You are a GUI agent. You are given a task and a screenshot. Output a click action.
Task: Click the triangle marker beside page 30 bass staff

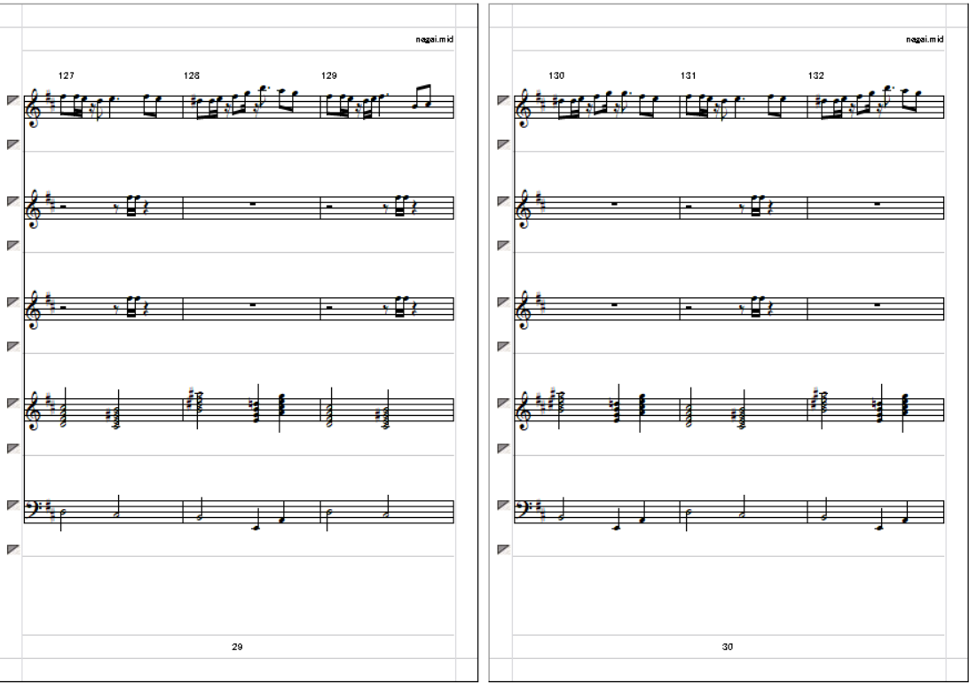pos(504,505)
